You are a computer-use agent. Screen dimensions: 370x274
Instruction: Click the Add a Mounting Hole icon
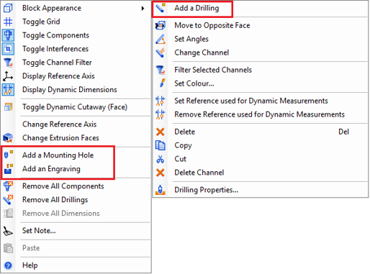(9, 155)
